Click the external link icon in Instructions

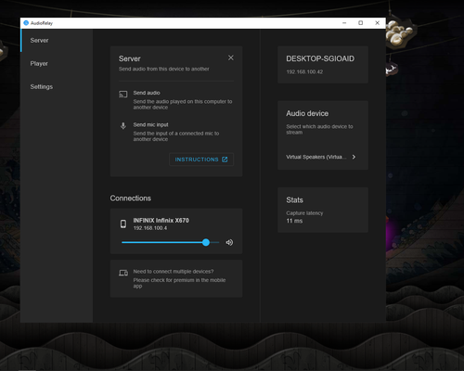pyautogui.click(x=225, y=160)
